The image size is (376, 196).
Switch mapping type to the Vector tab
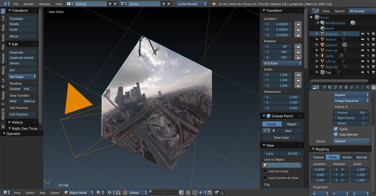coord(347,157)
